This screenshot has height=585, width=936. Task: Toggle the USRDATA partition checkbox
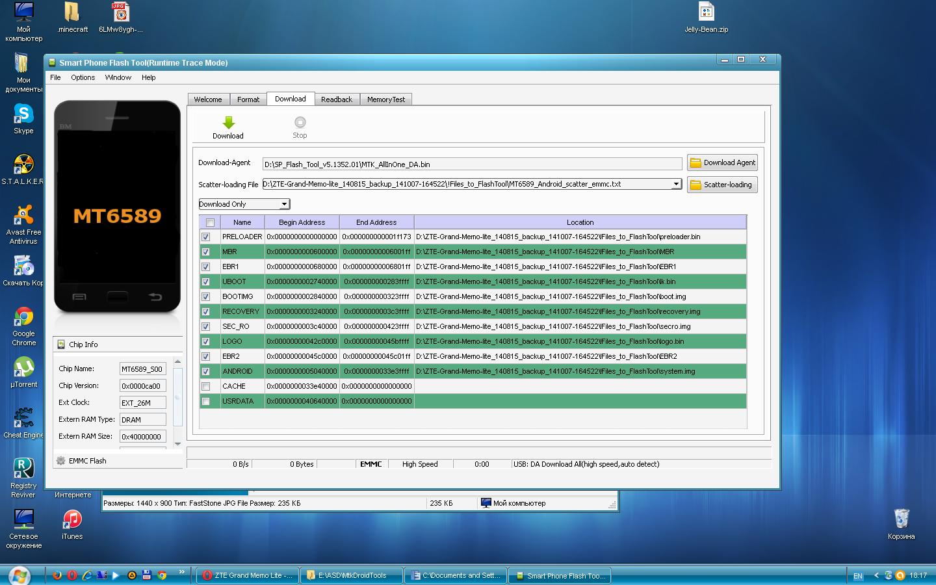pyautogui.click(x=206, y=402)
